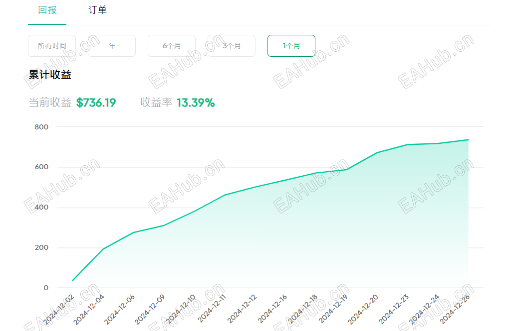Select the 2024-12-06 point on the curve
Screen dimensions: 515x331
click(x=133, y=232)
